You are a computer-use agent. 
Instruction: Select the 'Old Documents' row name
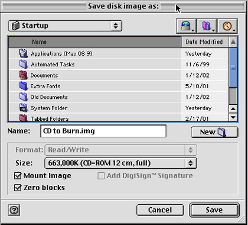pos(49,97)
